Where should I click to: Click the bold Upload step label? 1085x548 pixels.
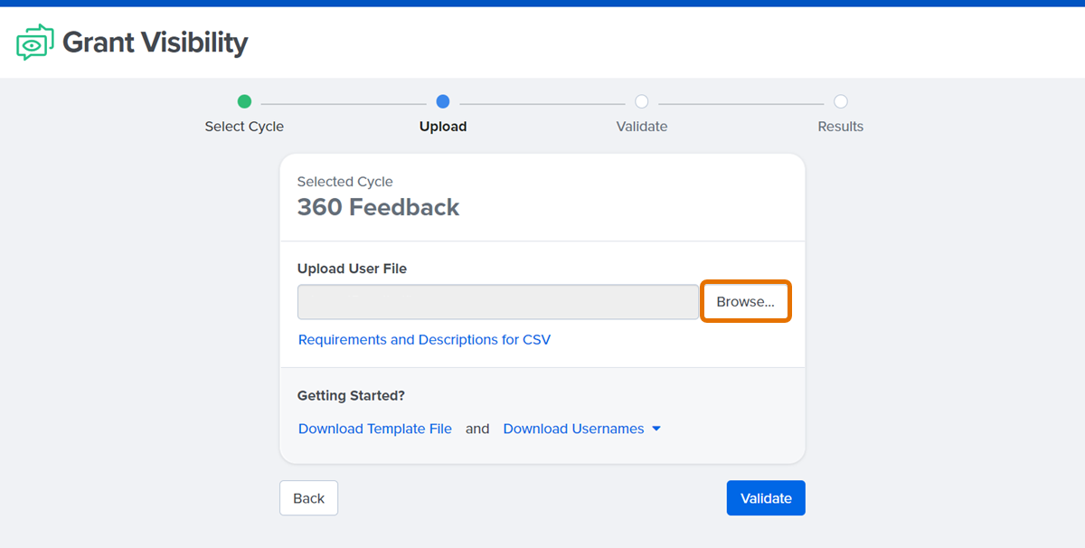tap(443, 127)
